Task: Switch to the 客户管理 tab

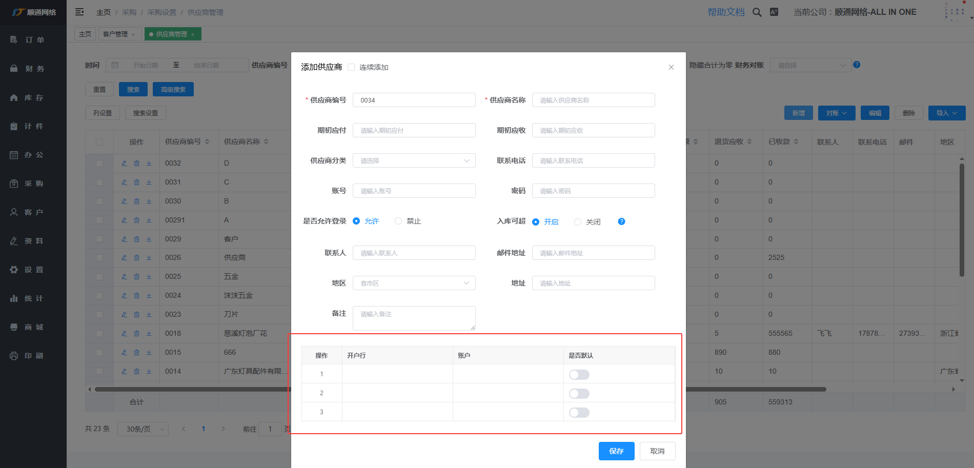Action: tap(115, 34)
